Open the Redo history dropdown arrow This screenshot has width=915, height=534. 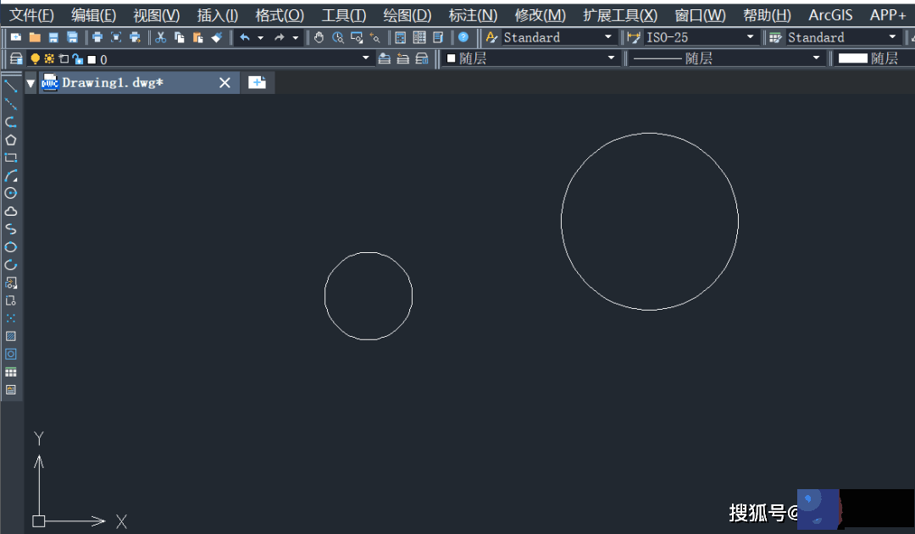(x=296, y=37)
